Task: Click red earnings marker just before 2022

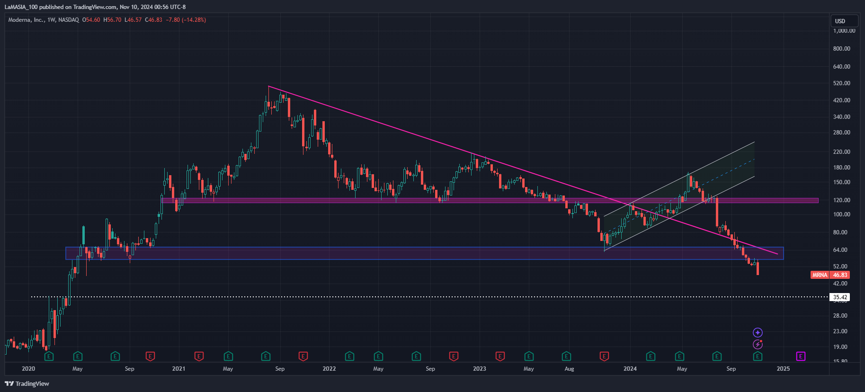Action: pos(303,356)
